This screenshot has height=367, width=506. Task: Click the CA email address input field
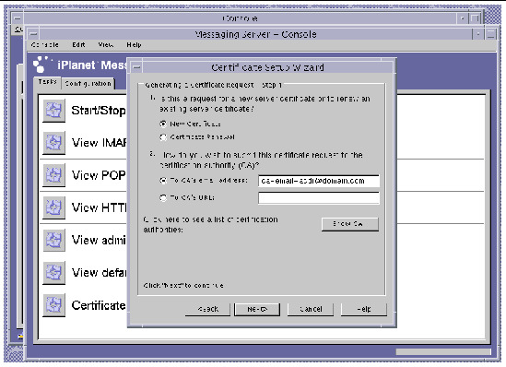tap(319, 181)
